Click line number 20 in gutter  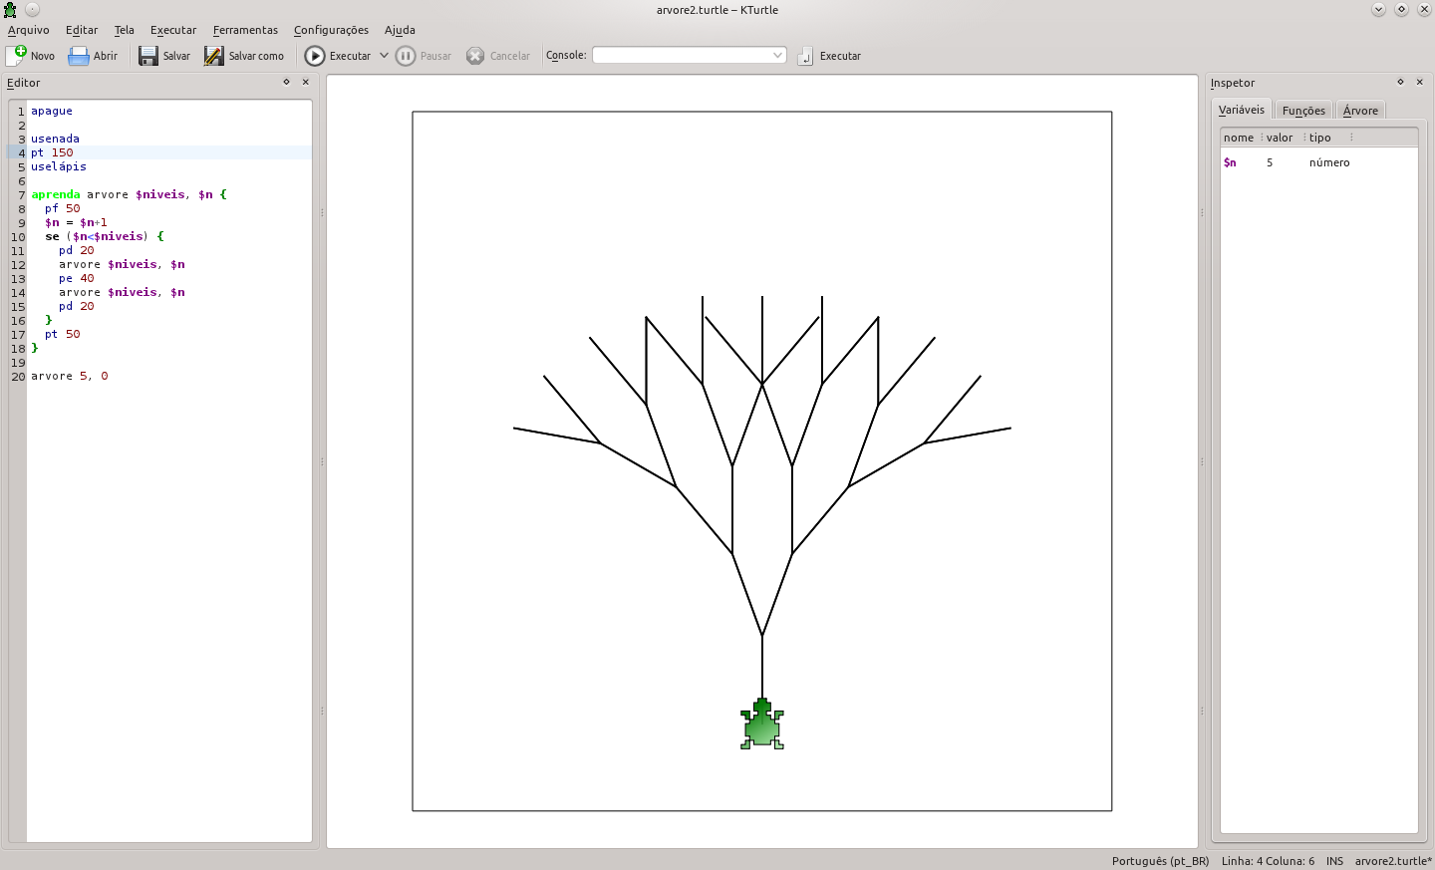(18, 377)
